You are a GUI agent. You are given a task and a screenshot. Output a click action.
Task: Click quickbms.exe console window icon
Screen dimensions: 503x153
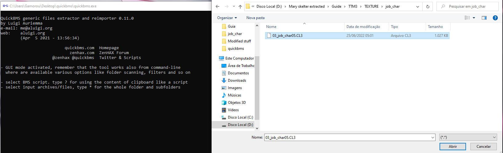[x=6, y=6]
